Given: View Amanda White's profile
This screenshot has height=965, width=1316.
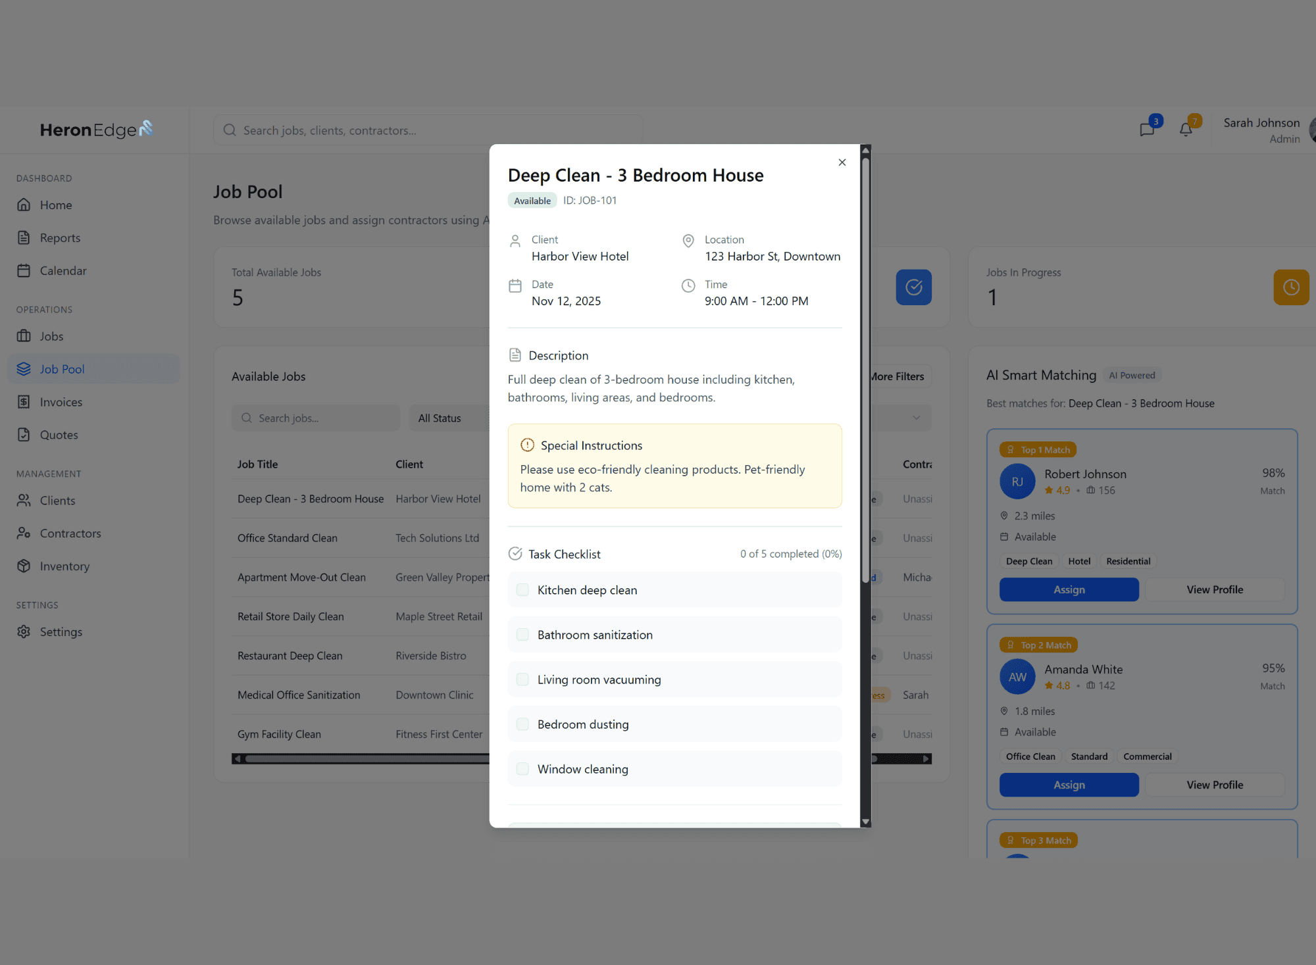Looking at the screenshot, I should 1215,785.
